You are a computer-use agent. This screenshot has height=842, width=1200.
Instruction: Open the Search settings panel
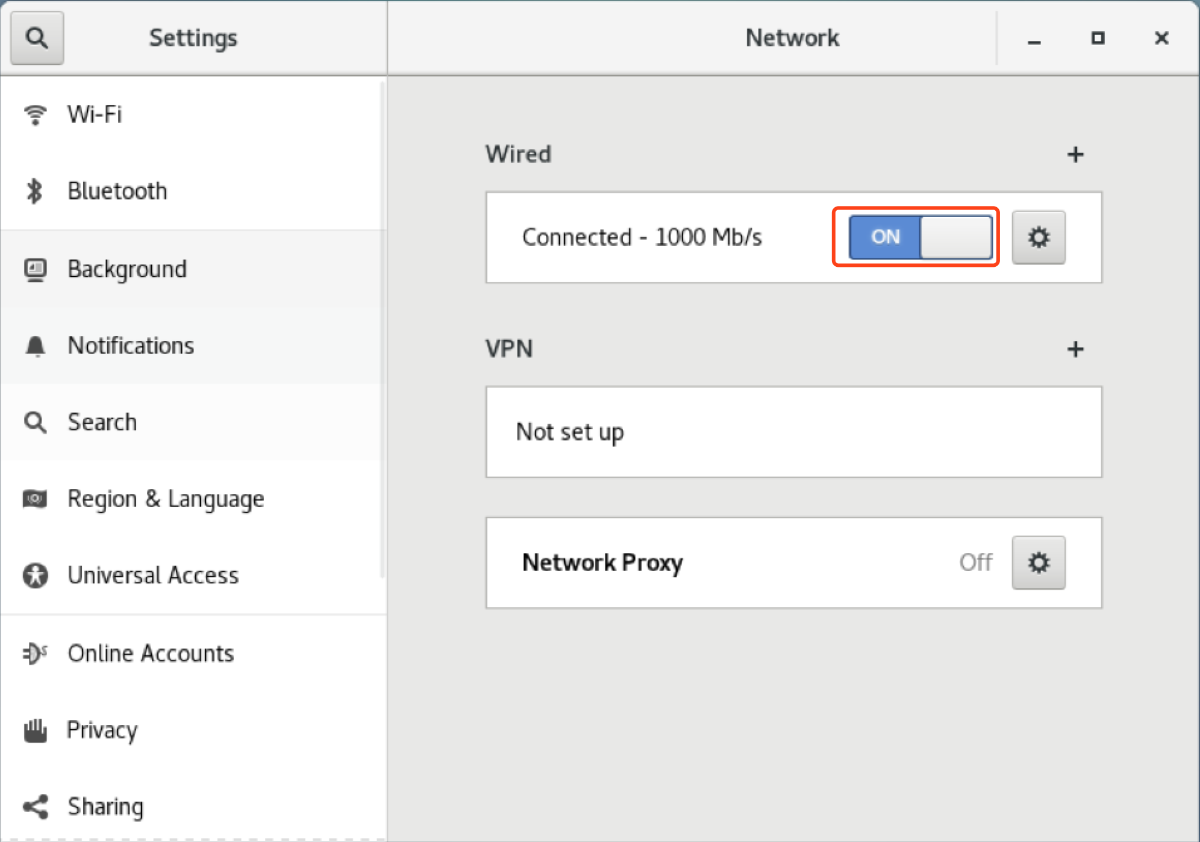tap(193, 422)
